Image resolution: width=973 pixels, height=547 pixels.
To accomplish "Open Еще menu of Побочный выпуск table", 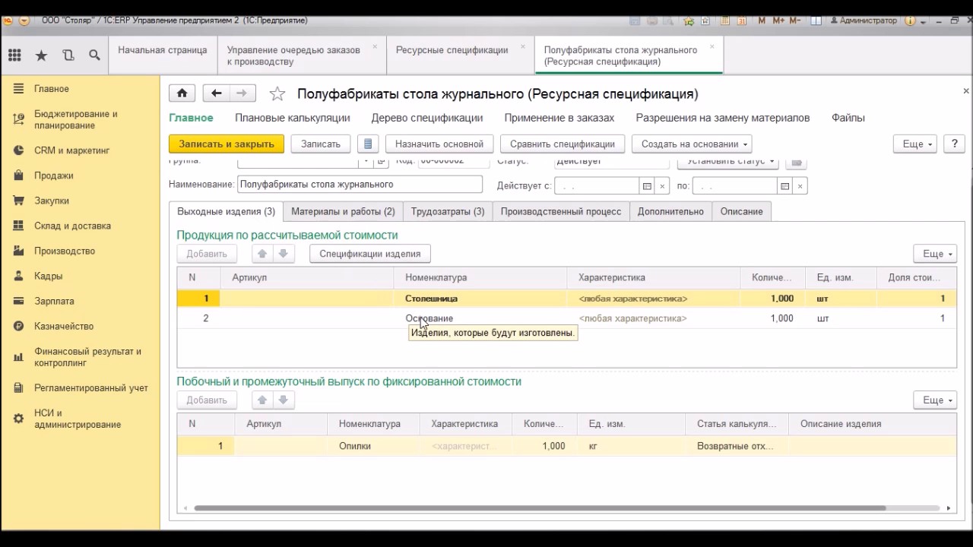I will pyautogui.click(x=935, y=400).
